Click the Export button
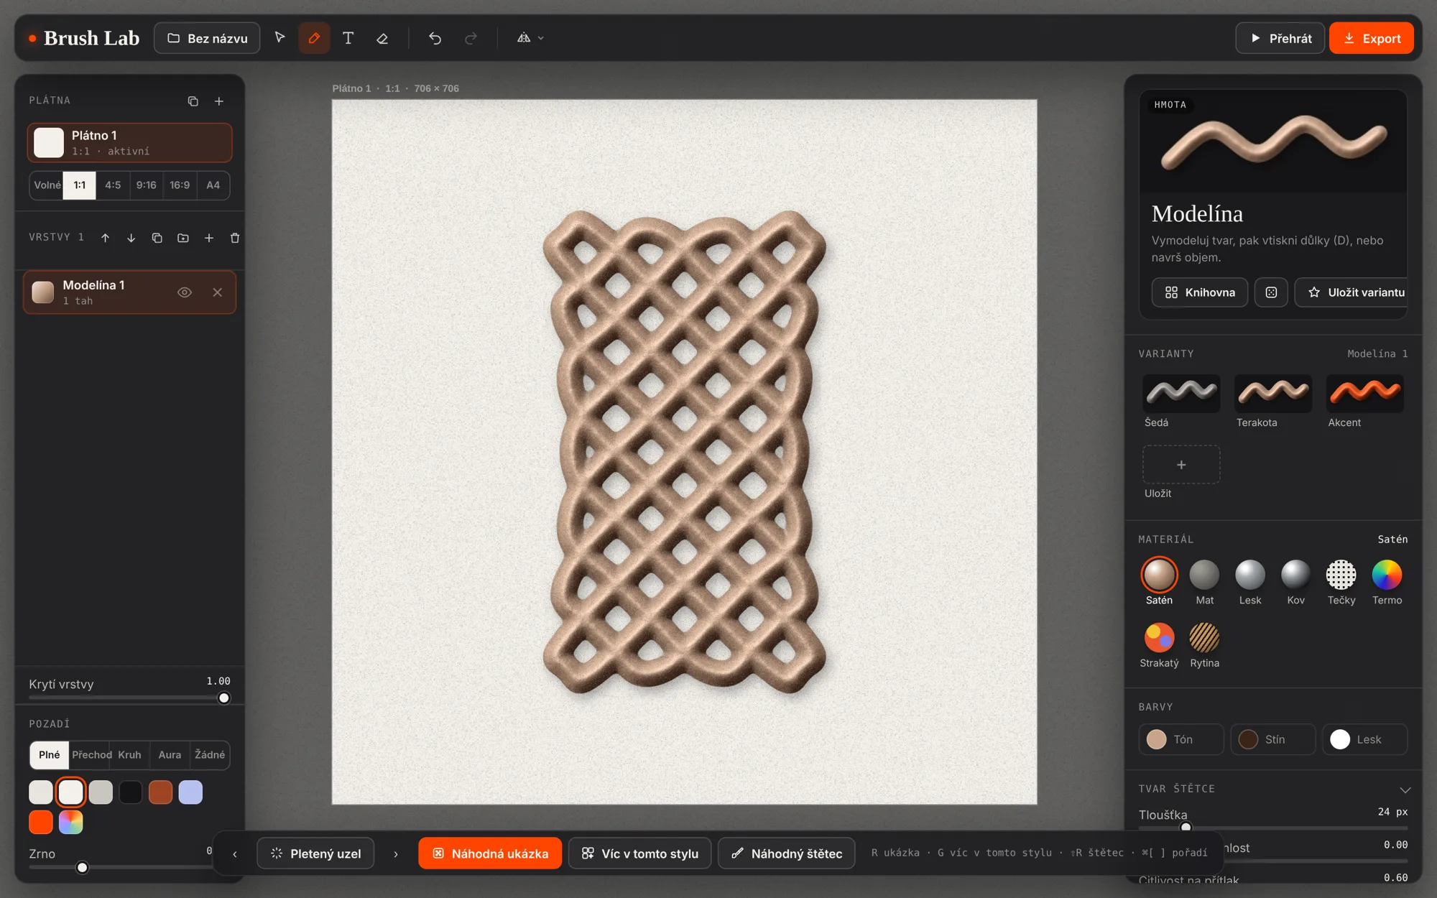 pos(1372,38)
